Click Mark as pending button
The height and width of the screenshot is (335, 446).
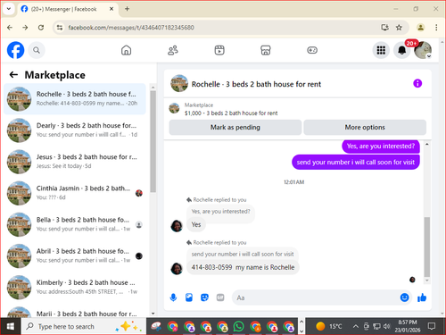[x=235, y=128]
